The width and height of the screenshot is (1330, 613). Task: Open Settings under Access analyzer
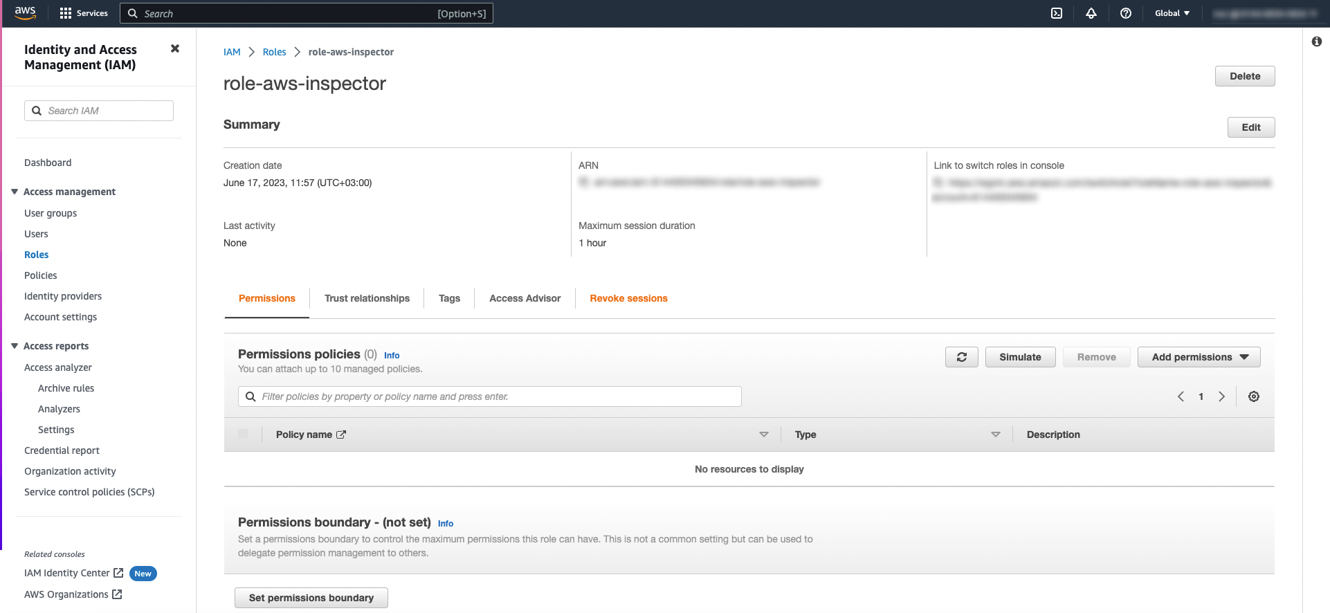pos(56,430)
